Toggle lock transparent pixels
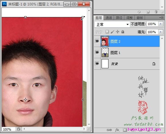This screenshot has height=134, width=166. 107,32
